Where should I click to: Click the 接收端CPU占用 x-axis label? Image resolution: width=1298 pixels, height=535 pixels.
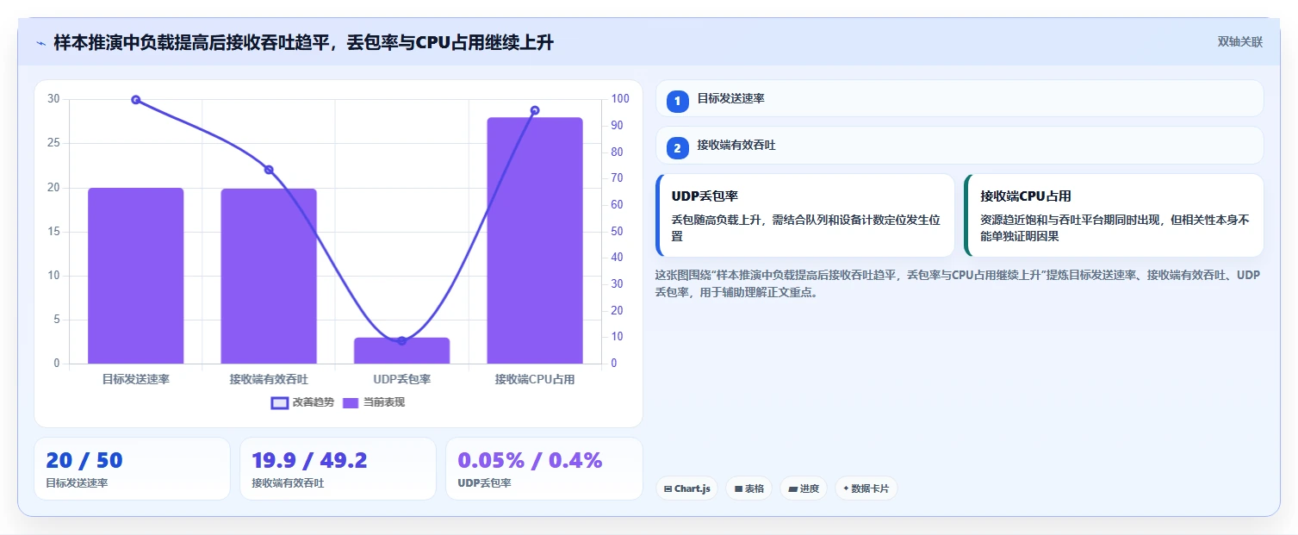(535, 379)
